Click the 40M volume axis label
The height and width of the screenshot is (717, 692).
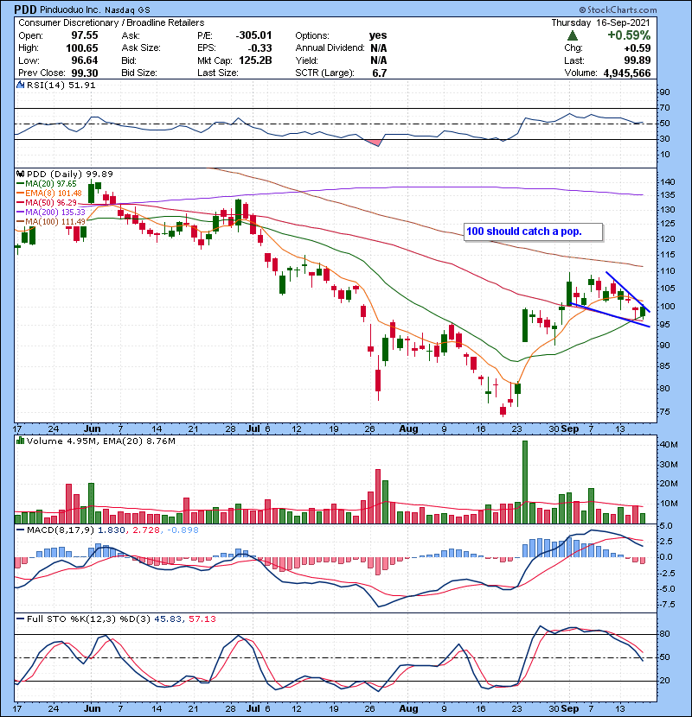[x=669, y=445]
